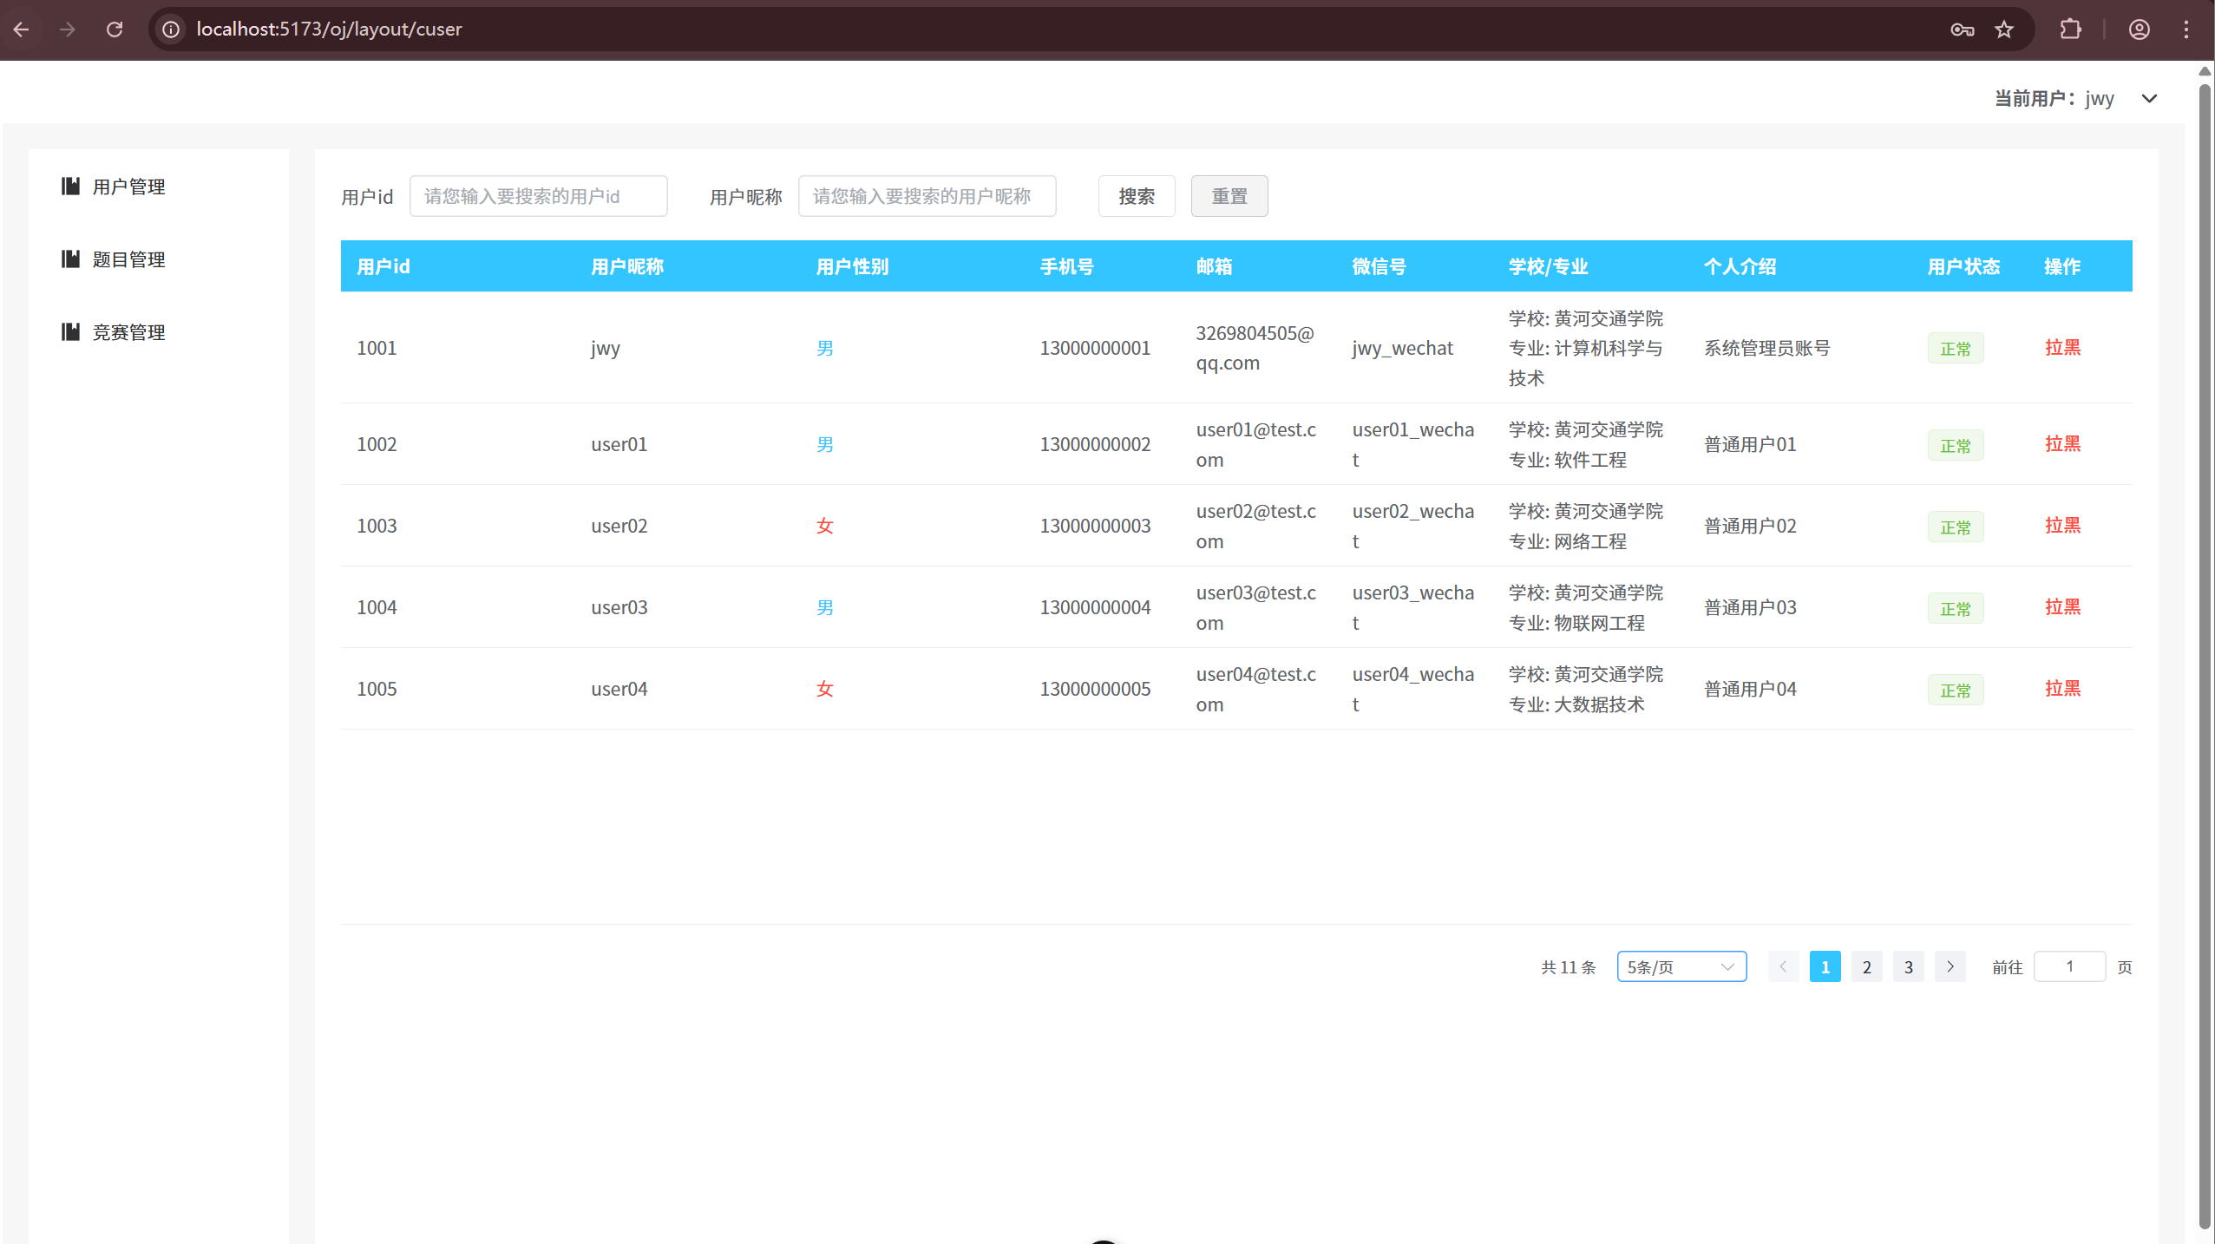Bookmark this page with star icon

point(2004,29)
